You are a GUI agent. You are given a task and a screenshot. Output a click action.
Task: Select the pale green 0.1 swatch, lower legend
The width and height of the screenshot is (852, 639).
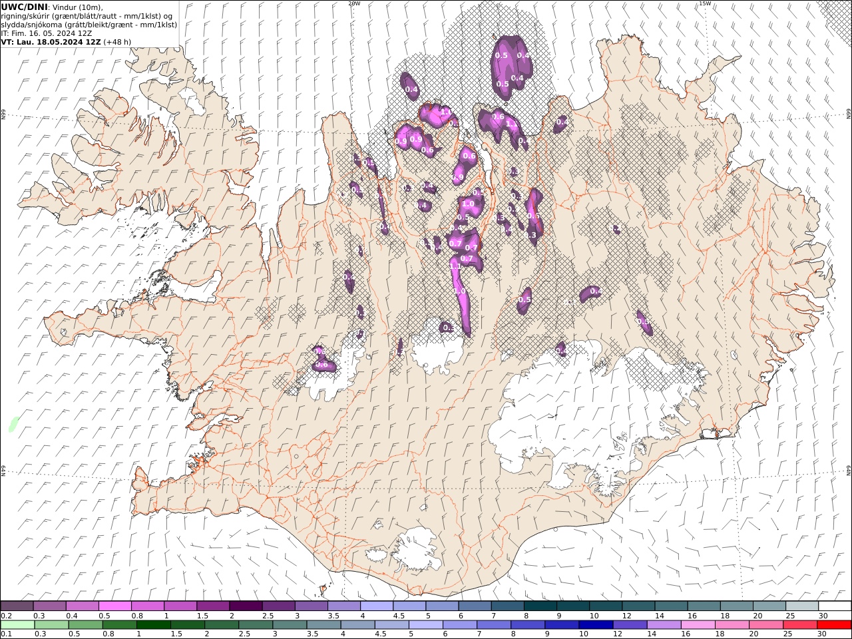tap(18, 625)
